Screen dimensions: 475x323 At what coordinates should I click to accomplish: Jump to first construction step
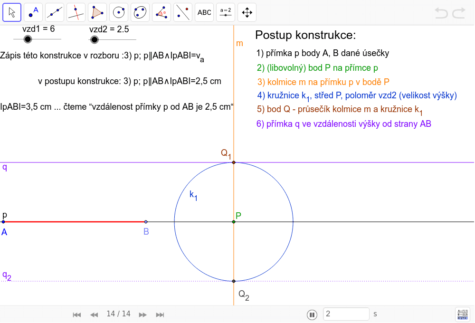coord(76,315)
